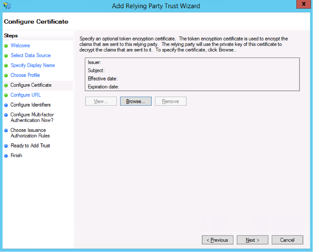The height and width of the screenshot is (252, 313).
Task: Go back with the Previous button
Action: click(x=217, y=240)
